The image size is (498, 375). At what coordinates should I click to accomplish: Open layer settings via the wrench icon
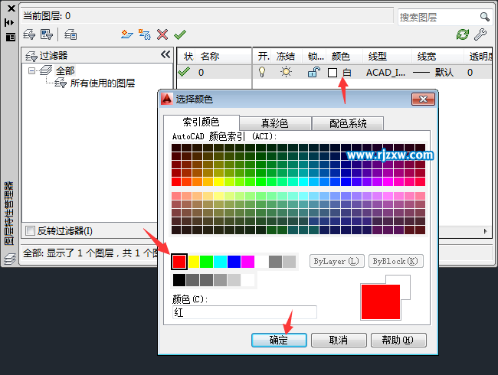(480, 34)
